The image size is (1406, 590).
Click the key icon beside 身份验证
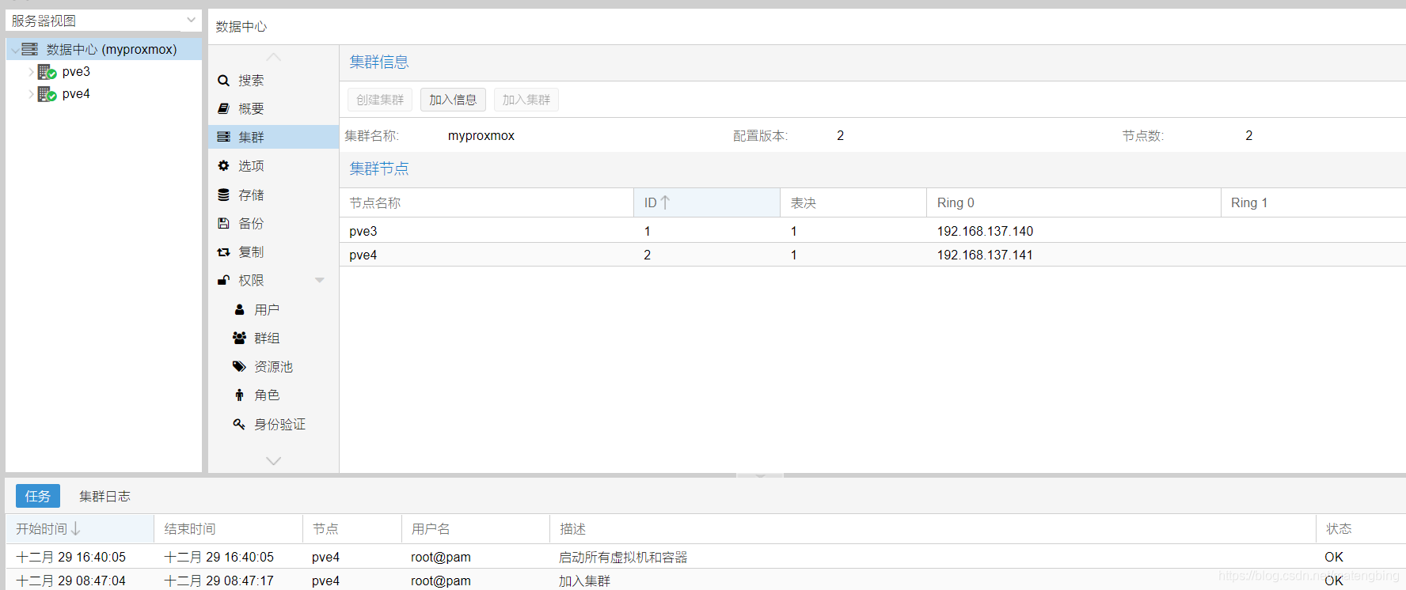tap(239, 425)
